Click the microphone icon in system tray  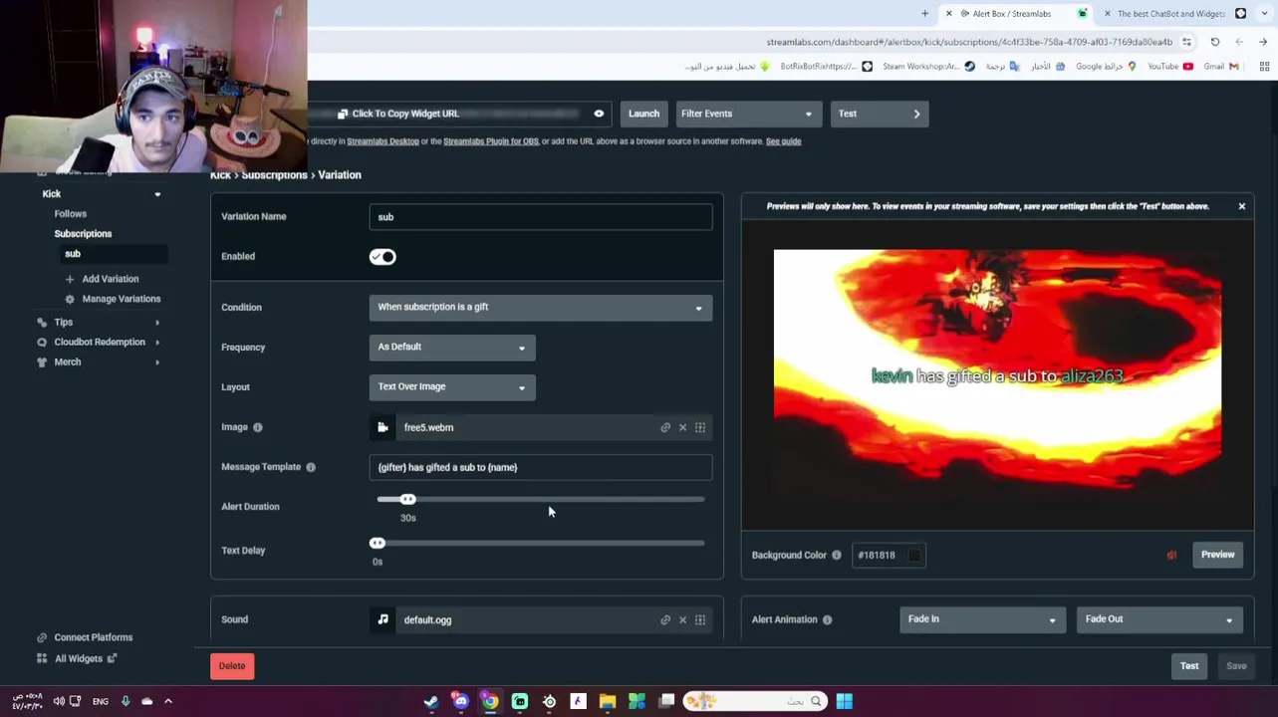(x=126, y=701)
